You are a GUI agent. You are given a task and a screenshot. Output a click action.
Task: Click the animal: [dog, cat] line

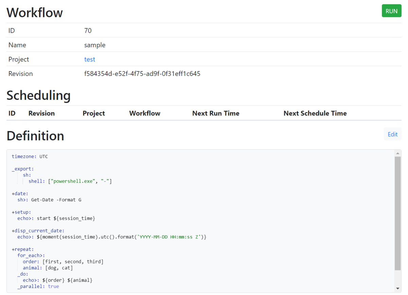(x=48, y=268)
